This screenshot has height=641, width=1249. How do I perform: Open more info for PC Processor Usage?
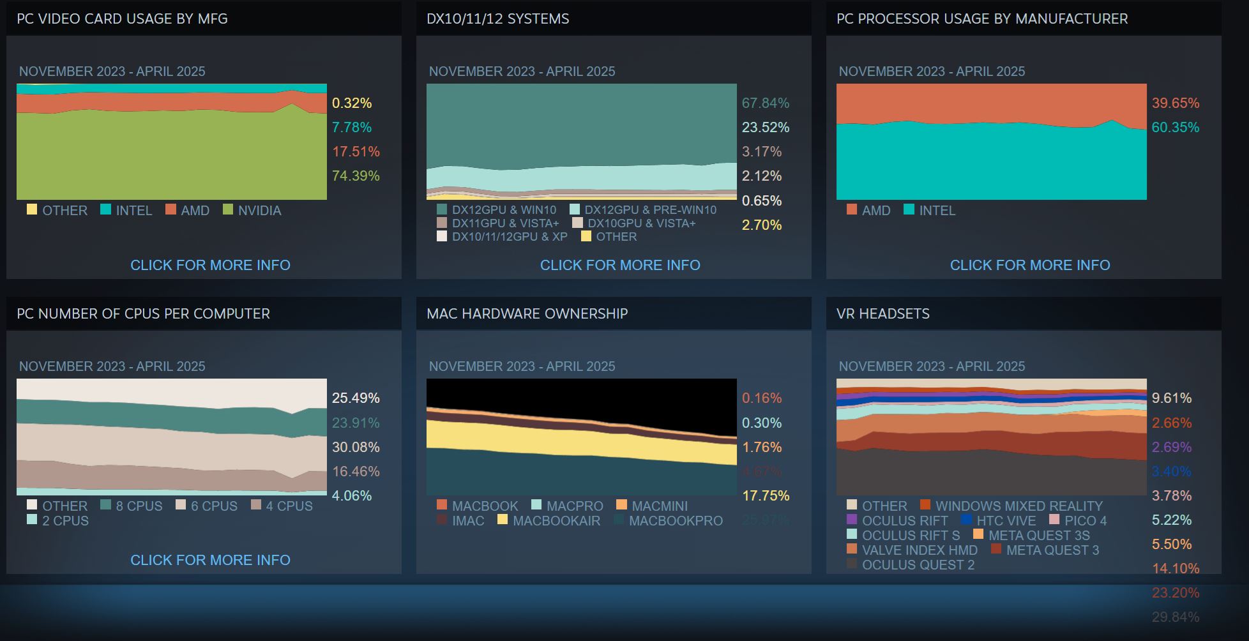pyautogui.click(x=1030, y=265)
